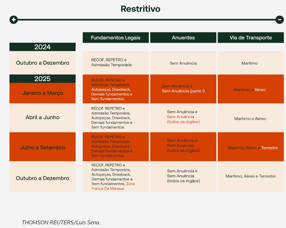Click the orange Sem Anuência (todos os órgãos) text
Screen dimensions: 286x228
[183, 119]
